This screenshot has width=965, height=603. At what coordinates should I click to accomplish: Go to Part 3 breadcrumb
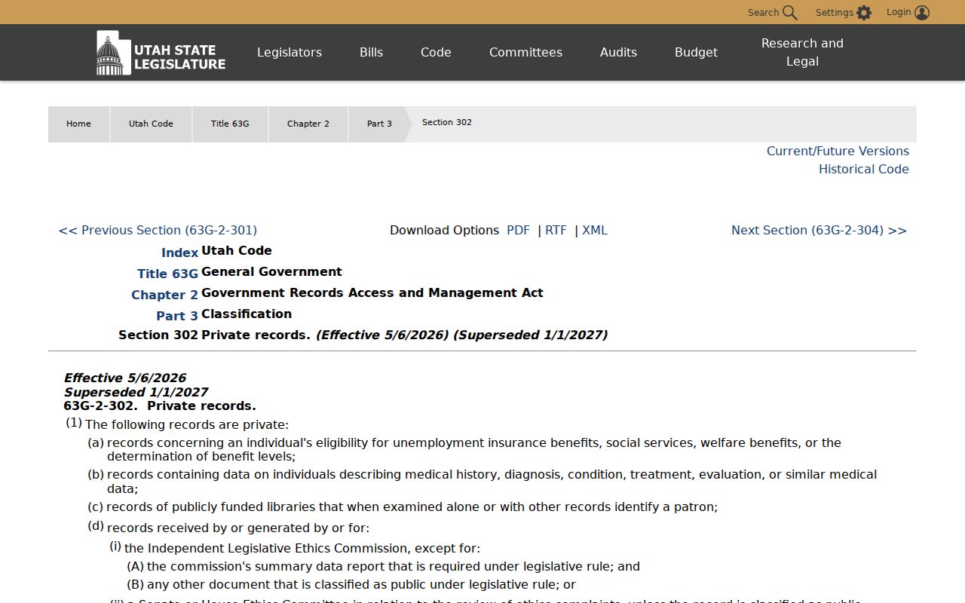point(379,124)
